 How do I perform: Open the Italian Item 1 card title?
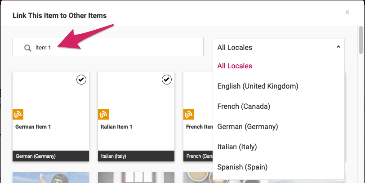pos(116,127)
